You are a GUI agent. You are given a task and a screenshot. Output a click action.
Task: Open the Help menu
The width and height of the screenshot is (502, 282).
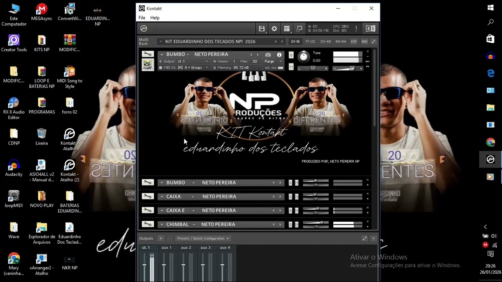coord(155,18)
